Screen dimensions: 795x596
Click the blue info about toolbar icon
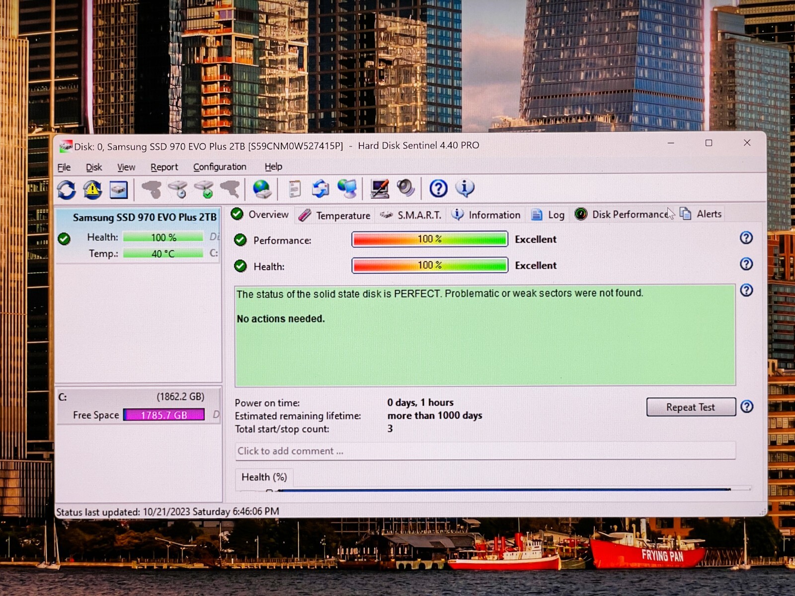465,188
